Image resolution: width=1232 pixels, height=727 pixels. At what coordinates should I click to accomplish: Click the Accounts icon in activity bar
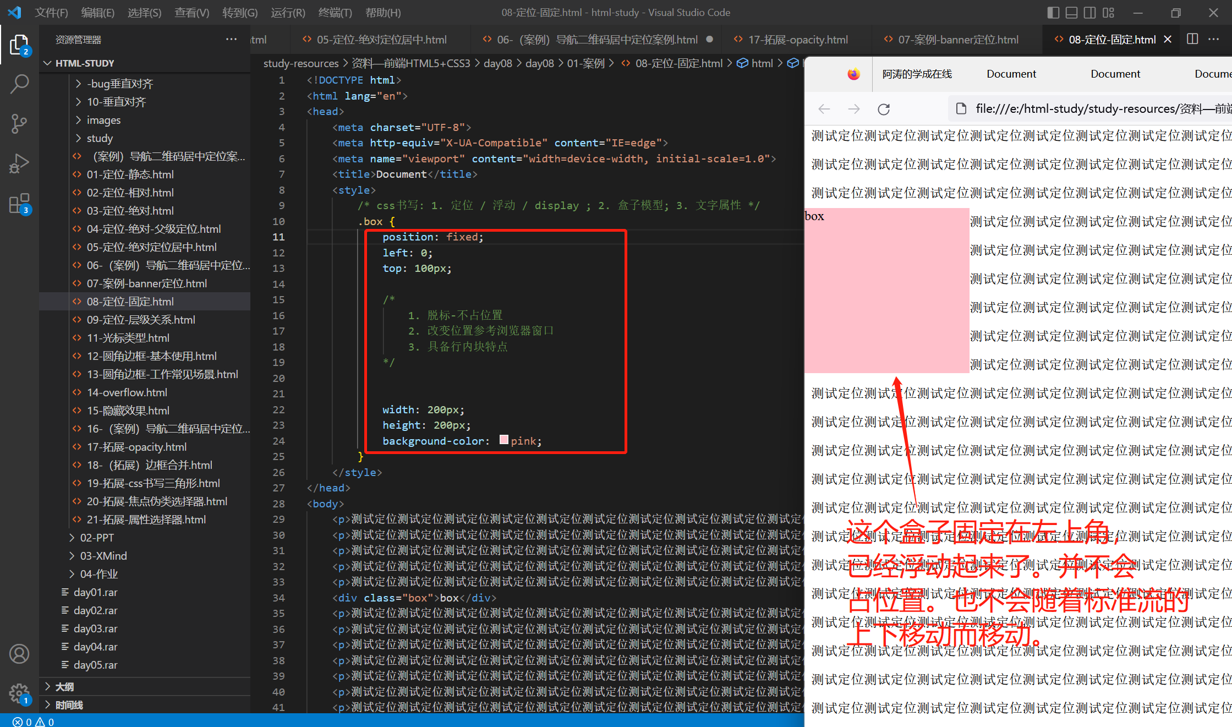[19, 654]
